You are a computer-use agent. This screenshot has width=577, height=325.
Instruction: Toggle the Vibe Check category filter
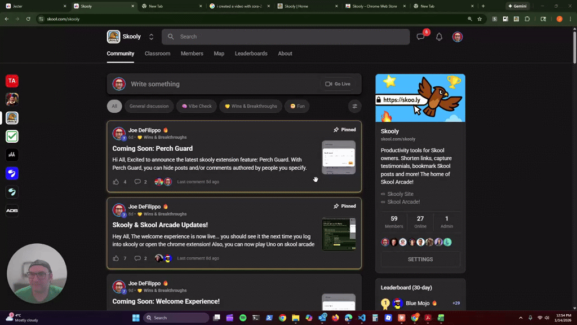196,106
